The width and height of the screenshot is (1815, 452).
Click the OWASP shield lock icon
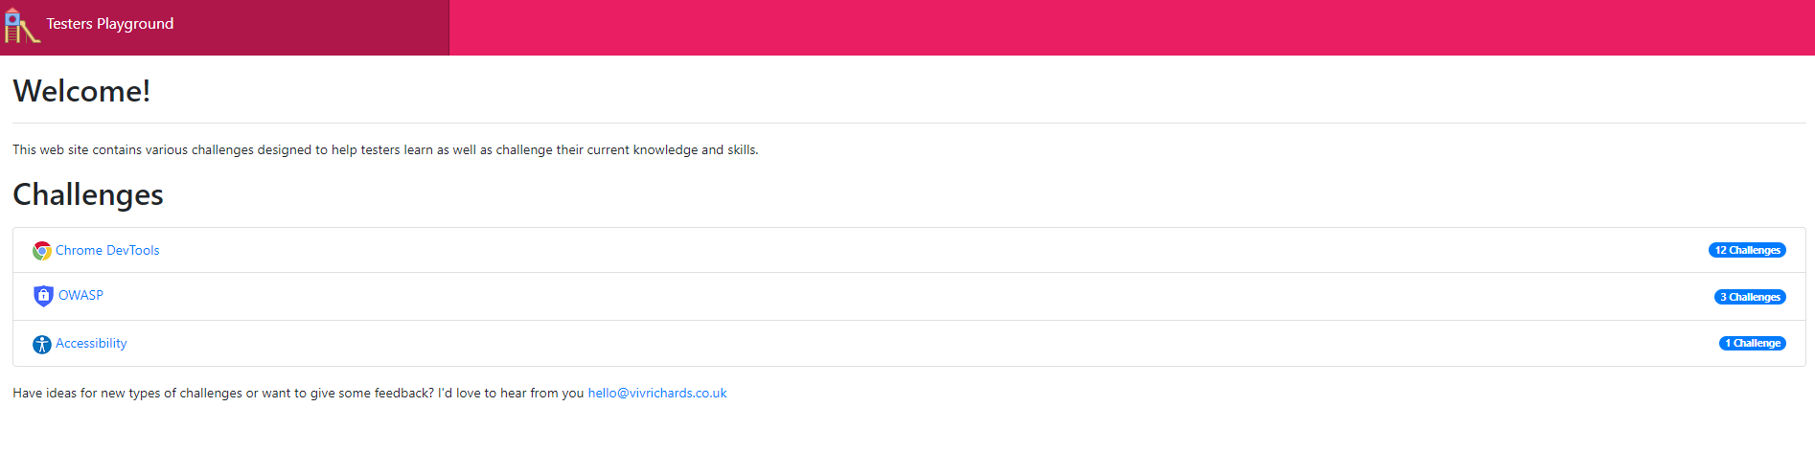[x=43, y=296]
